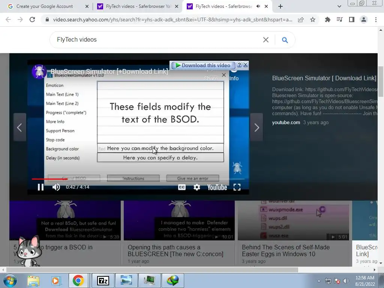Switch to Create your Google Account tab
Screen dimensions: 384x288
[45, 6]
